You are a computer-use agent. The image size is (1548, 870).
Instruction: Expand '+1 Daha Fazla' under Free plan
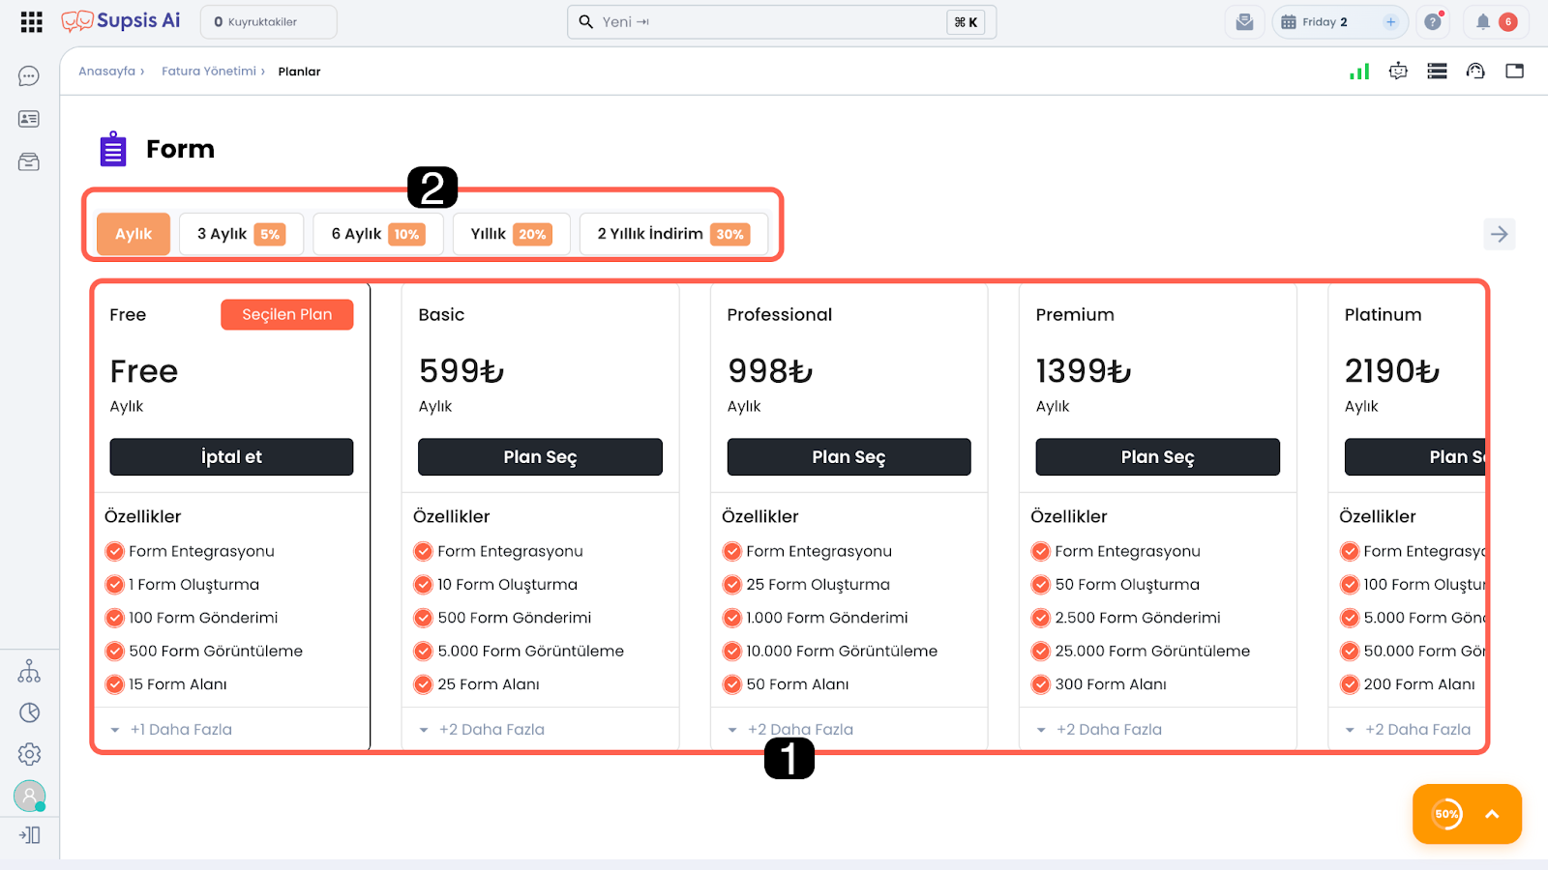tap(180, 730)
